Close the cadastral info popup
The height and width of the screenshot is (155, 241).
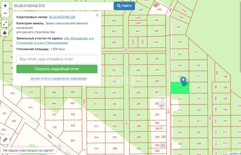pyautogui.click(x=97, y=15)
